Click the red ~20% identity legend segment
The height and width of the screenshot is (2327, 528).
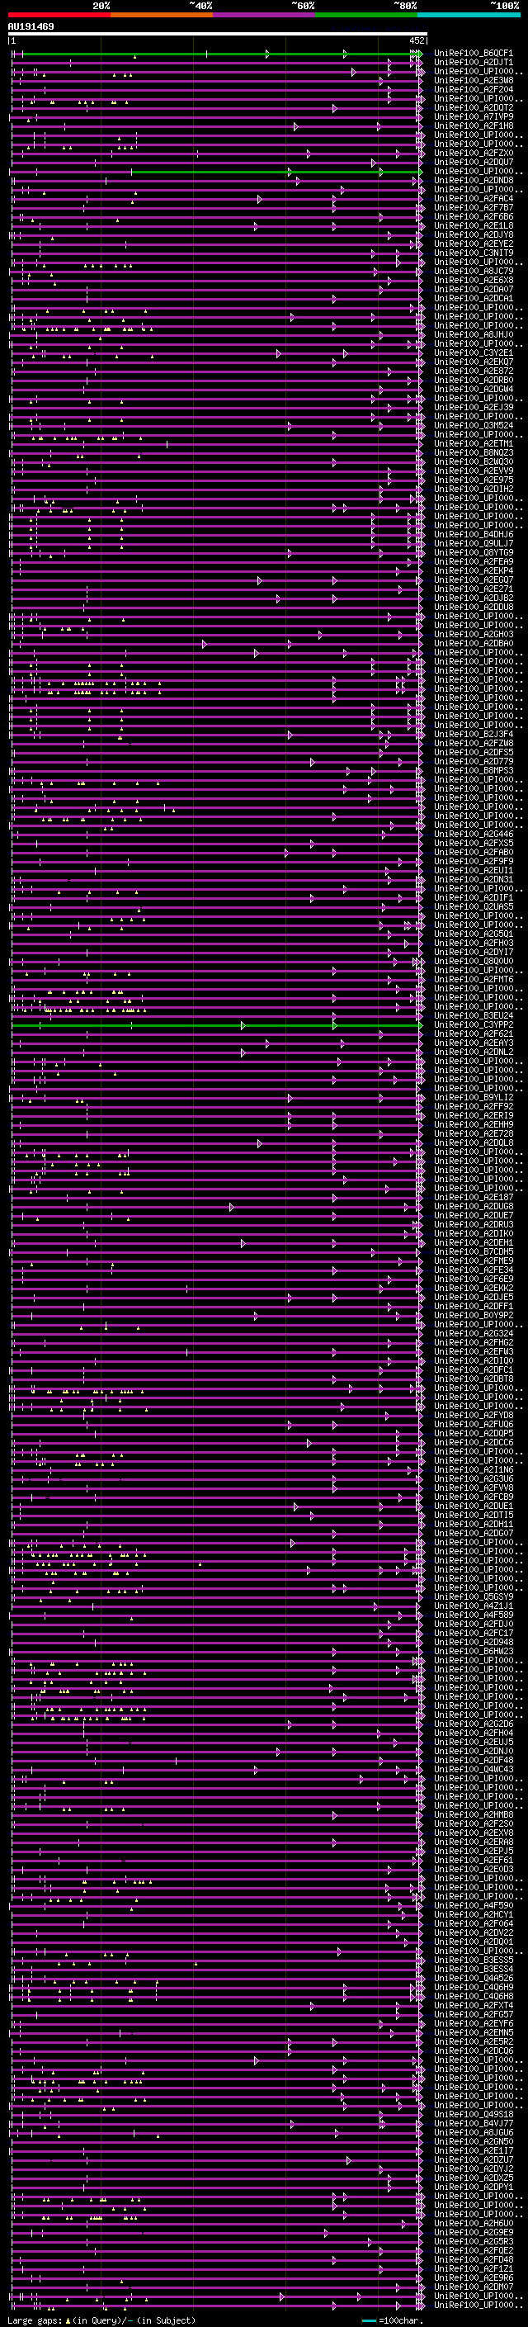point(59,15)
